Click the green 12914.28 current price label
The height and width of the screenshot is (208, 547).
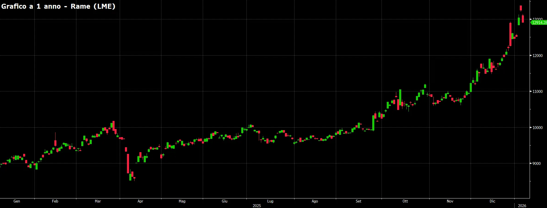pyautogui.click(x=539, y=23)
